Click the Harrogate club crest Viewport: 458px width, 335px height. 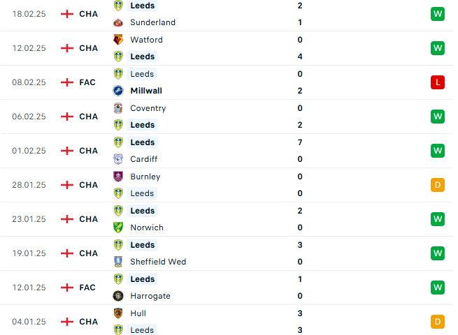tap(118, 296)
